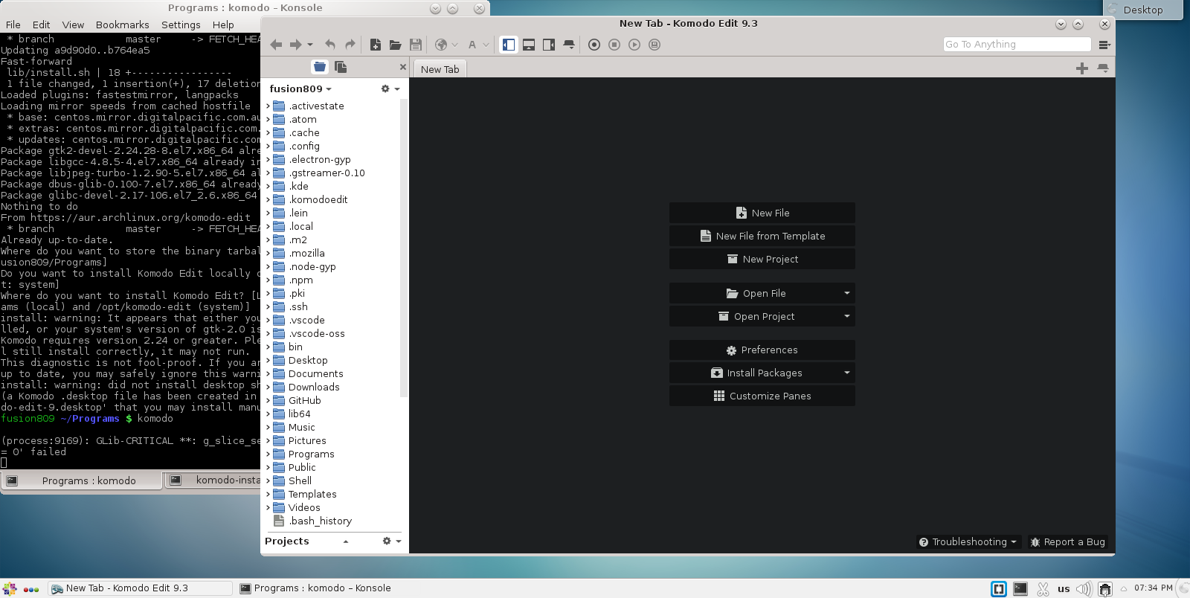Collapse the Projects panel arrow
This screenshot has height=598, width=1190.
(346, 541)
